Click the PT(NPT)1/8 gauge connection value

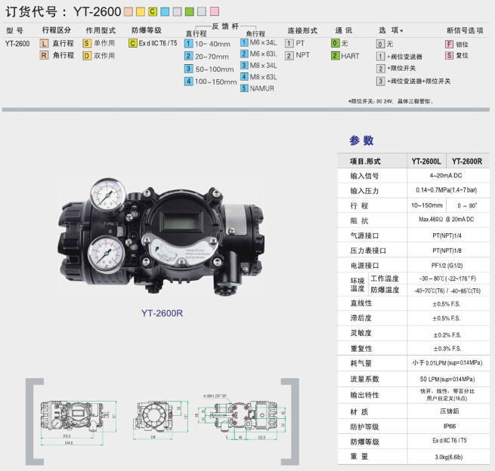pos(447,251)
